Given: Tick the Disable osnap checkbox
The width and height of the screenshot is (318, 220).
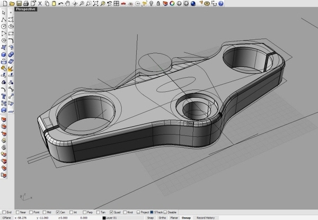Looking at the screenshot, I should tap(165, 212).
